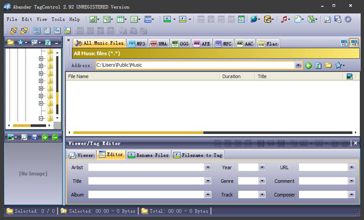The height and width of the screenshot is (220, 364).
Task: Toggle the ID3 v2 tag button
Action: coord(354,43)
